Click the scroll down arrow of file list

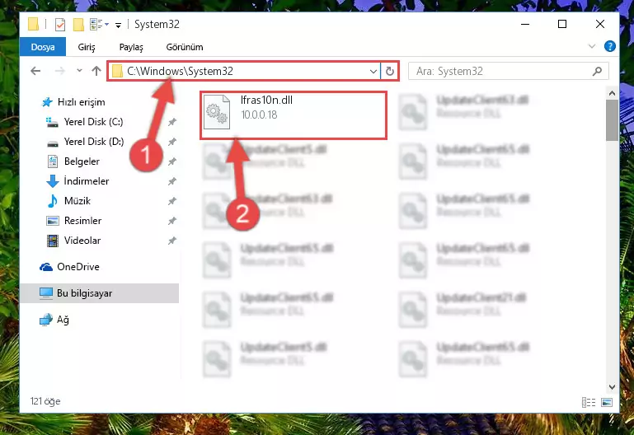coord(612,387)
